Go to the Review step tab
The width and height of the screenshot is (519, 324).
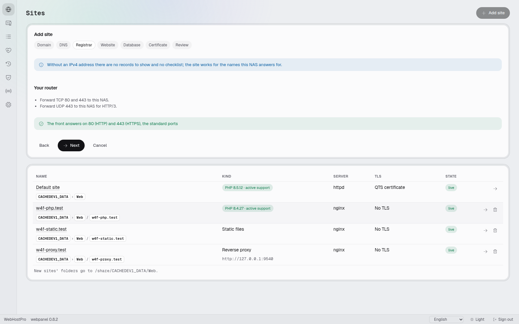coord(182,45)
